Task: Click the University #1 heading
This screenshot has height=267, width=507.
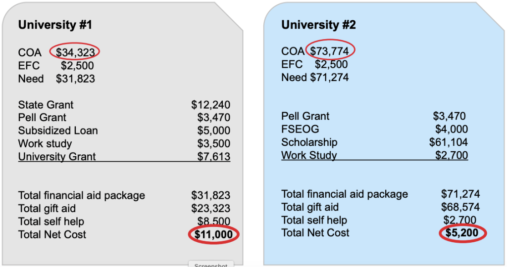Action: pyautogui.click(x=55, y=25)
